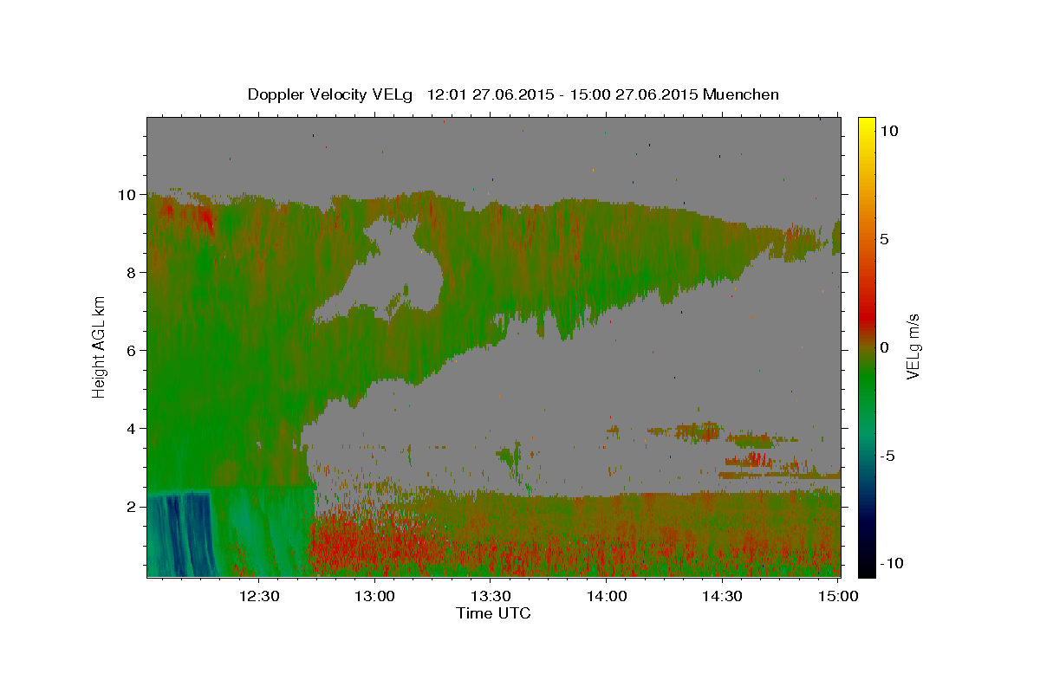Click the dark blue striped region before 12:30

[x=179, y=534]
